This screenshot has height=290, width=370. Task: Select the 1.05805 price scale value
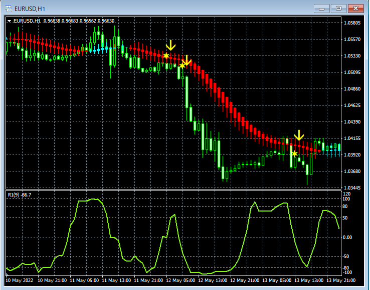[x=352, y=23]
